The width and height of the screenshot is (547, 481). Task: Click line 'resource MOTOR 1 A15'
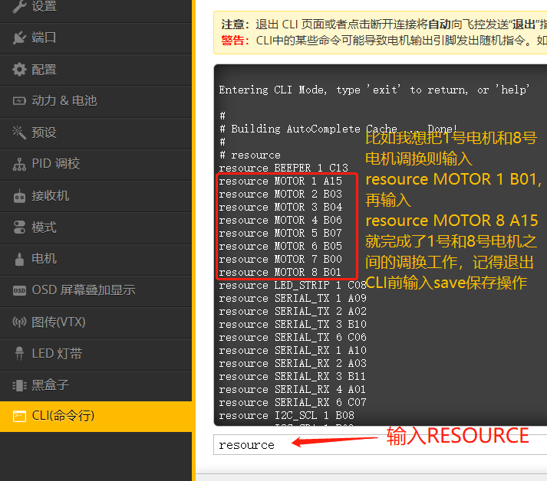281,181
